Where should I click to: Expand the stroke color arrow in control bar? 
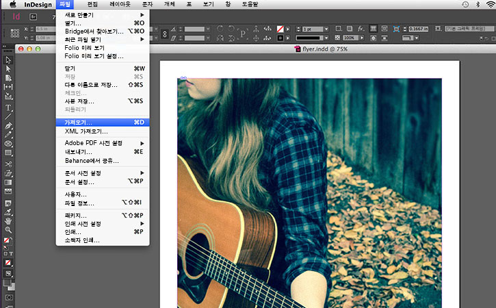click(288, 38)
